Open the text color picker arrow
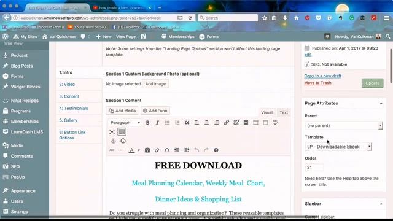 tap(139, 150)
